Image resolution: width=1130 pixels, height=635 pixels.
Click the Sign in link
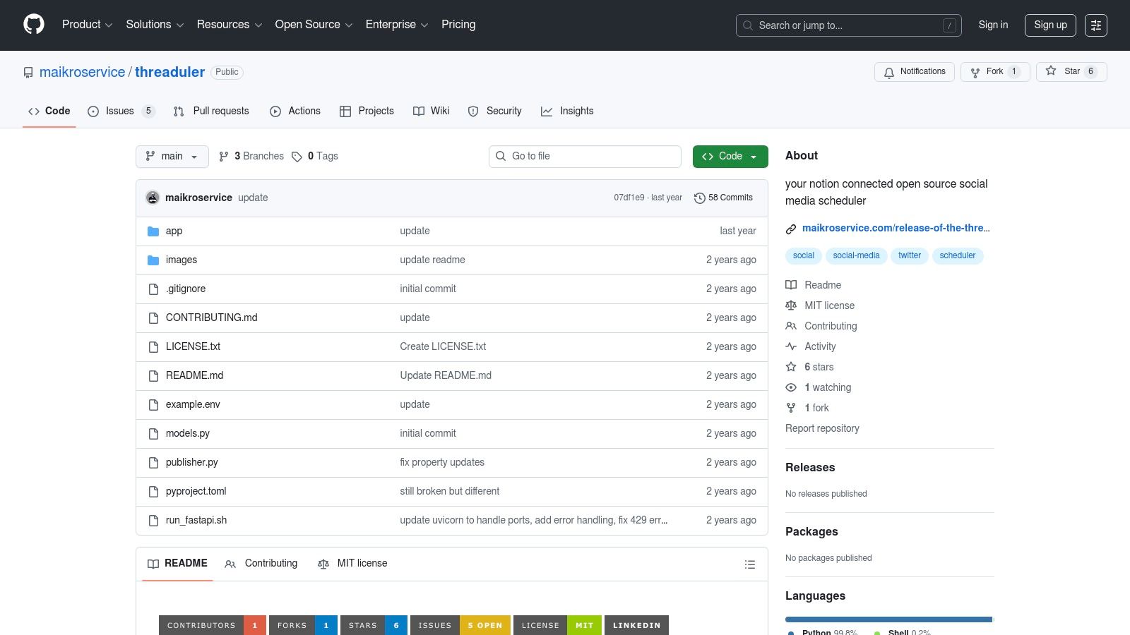[993, 25]
